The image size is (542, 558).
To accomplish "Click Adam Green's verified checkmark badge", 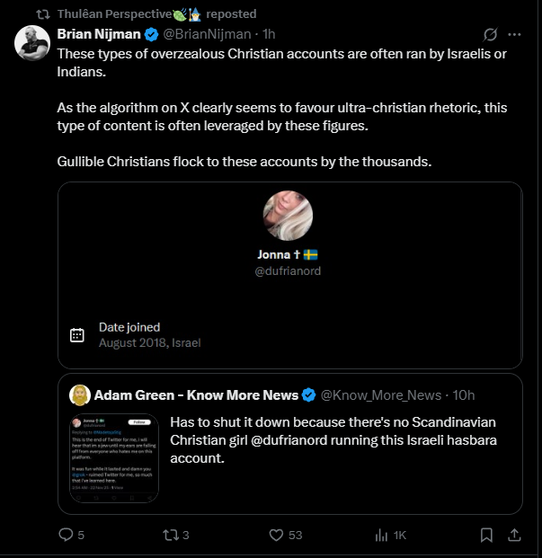I will pyautogui.click(x=308, y=395).
